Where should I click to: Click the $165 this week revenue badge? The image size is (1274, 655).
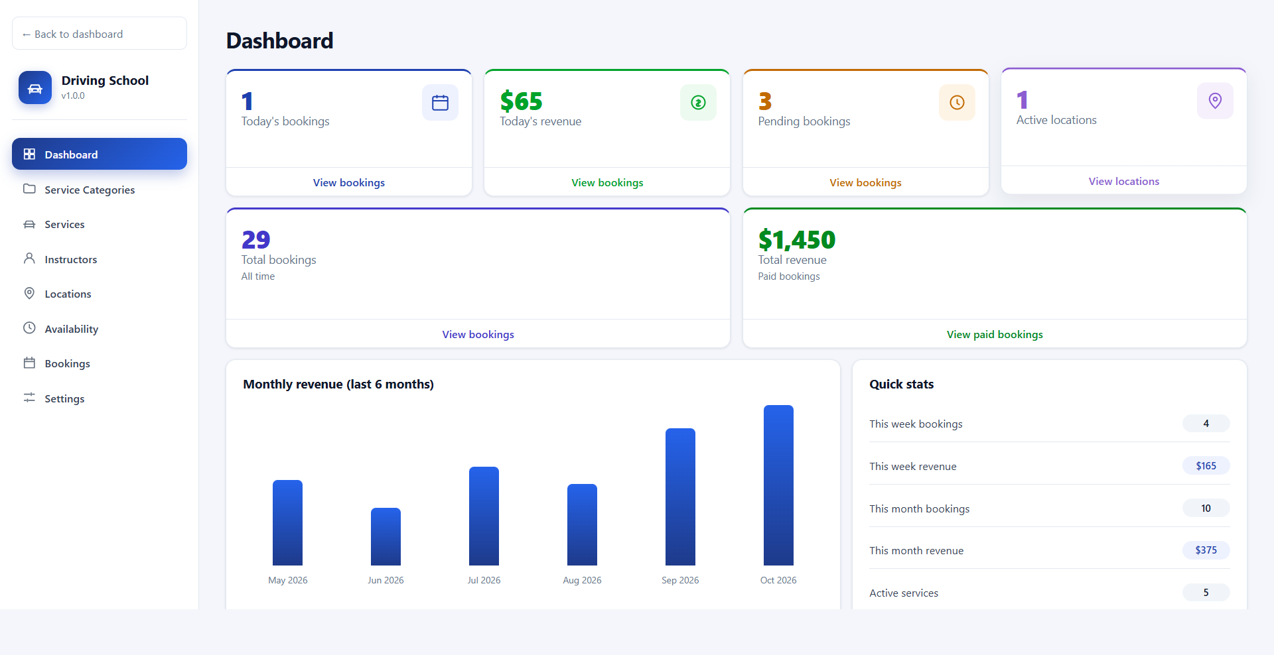(x=1206, y=465)
